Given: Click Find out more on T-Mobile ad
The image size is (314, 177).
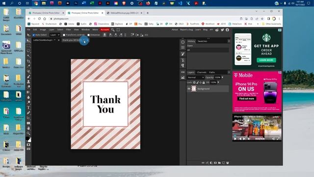Looking at the screenshot, I should point(247,99).
